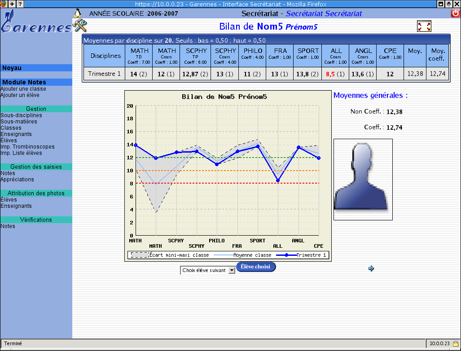Click the security padlock in status bar

click(x=455, y=343)
